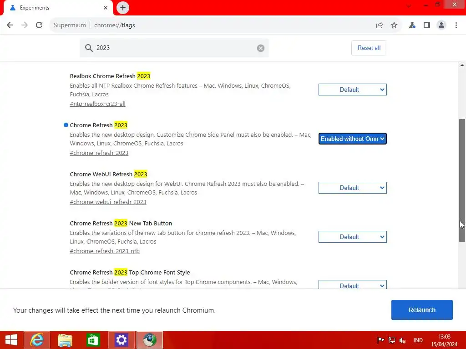Click 'Chrome Refresh 2023 New Tab Button' heading
This screenshot has width=466, height=349.
coord(121,223)
